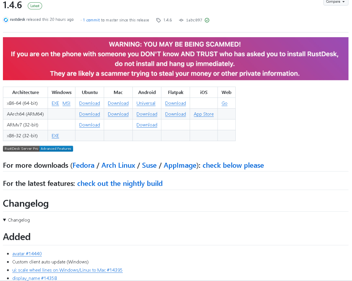
Task: Click the green verified checkmark icon
Action: tap(207, 20)
